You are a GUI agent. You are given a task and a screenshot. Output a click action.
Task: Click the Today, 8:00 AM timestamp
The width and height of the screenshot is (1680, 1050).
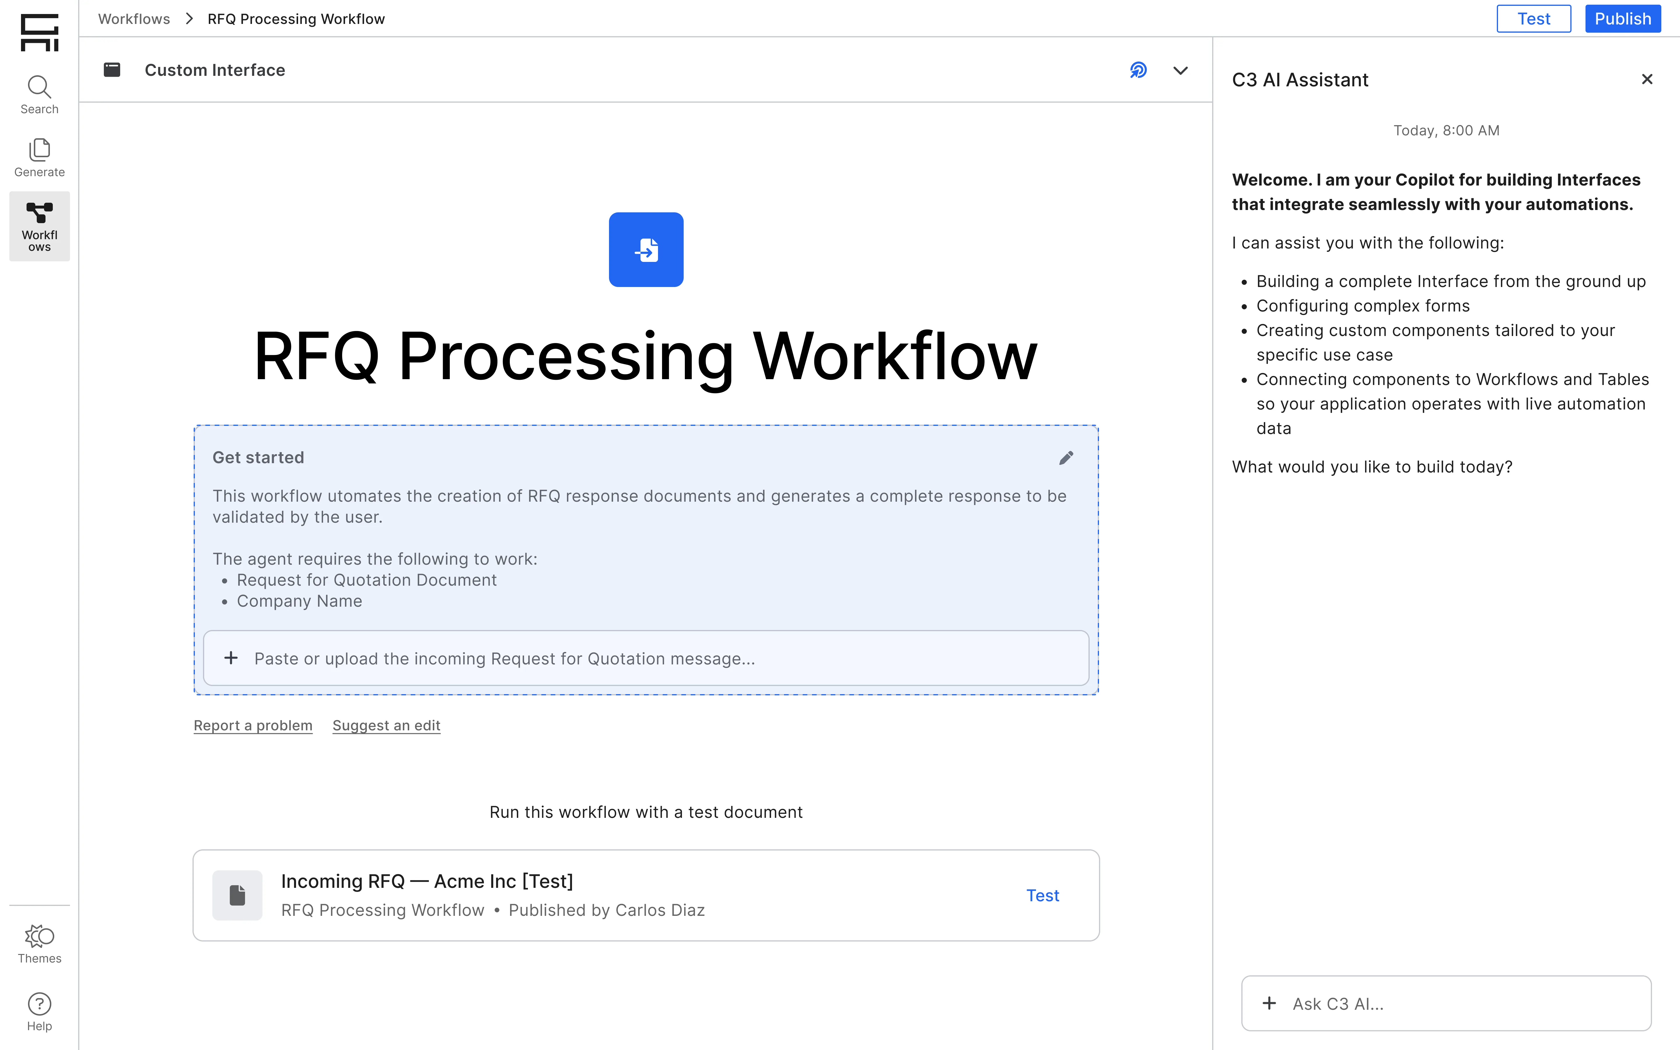click(1446, 131)
